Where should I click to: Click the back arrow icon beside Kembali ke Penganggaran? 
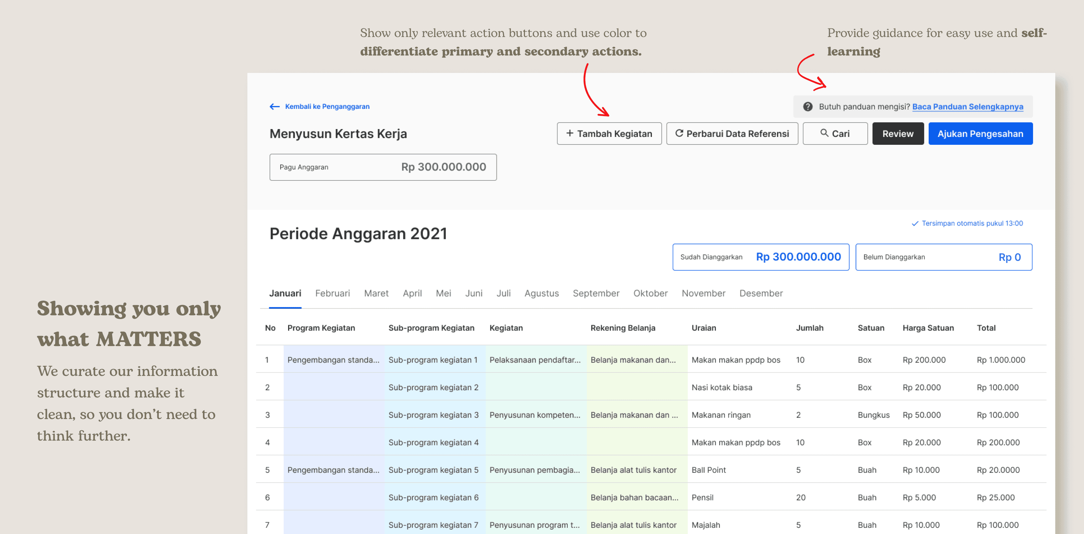274,106
